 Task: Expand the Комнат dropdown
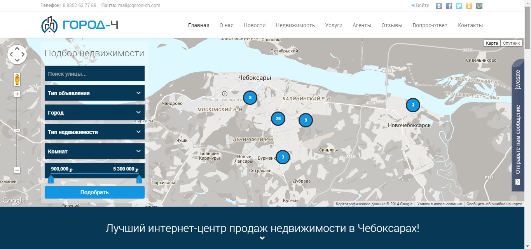(94, 151)
